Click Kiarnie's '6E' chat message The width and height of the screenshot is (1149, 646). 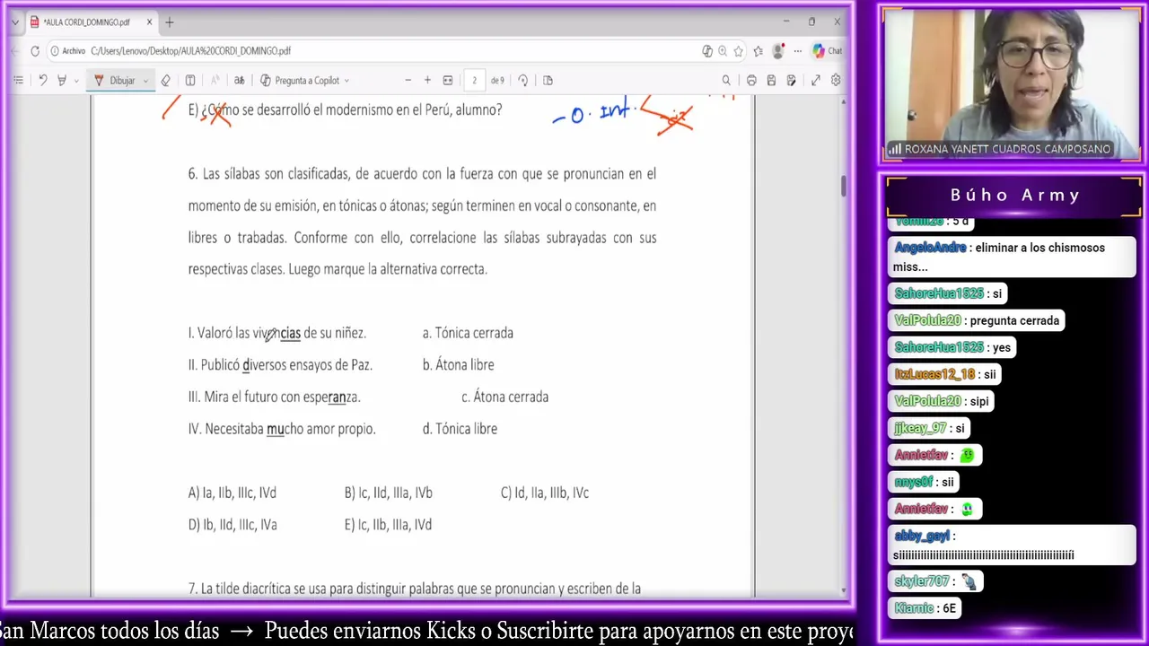click(925, 608)
